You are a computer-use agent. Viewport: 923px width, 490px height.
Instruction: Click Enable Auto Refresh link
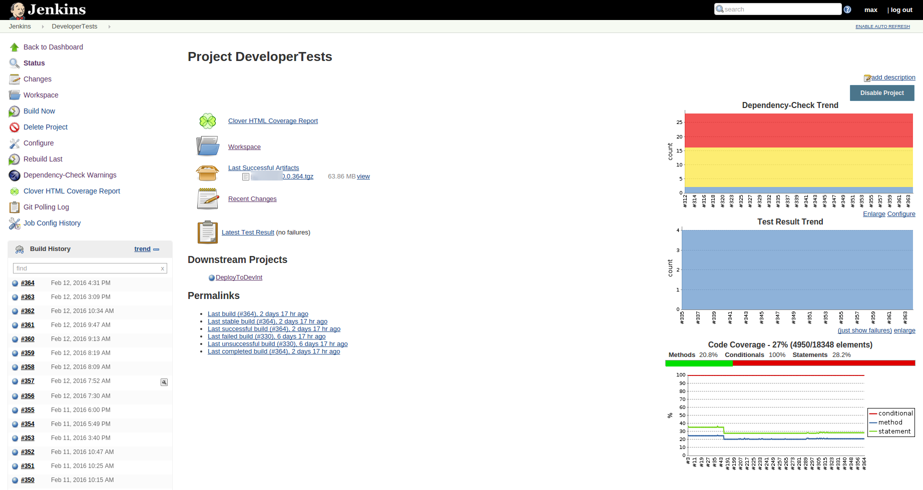(x=882, y=26)
